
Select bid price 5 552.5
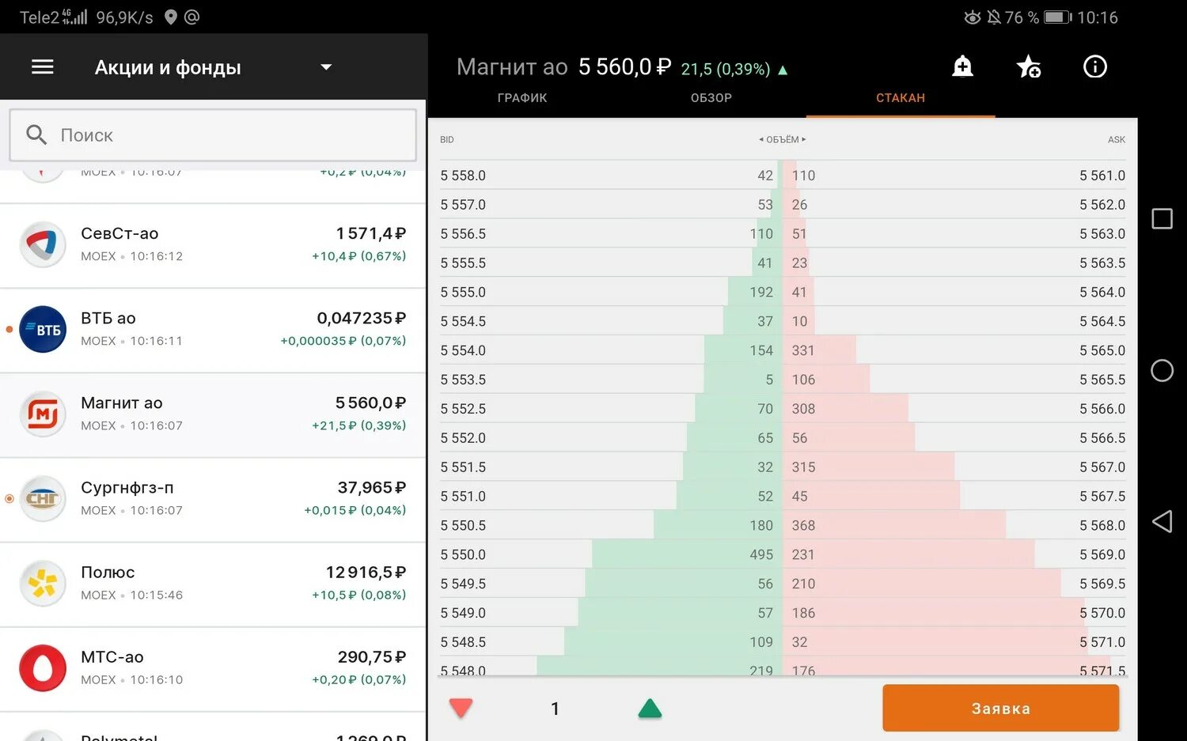pos(463,409)
